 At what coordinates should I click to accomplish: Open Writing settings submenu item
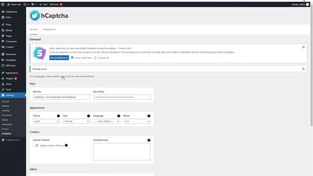coord(5,106)
